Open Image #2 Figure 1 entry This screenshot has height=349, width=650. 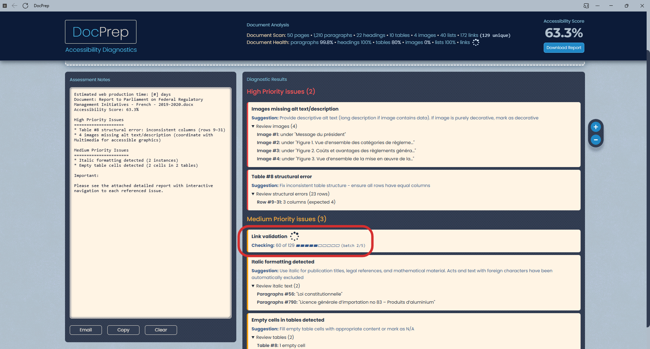(x=335, y=143)
